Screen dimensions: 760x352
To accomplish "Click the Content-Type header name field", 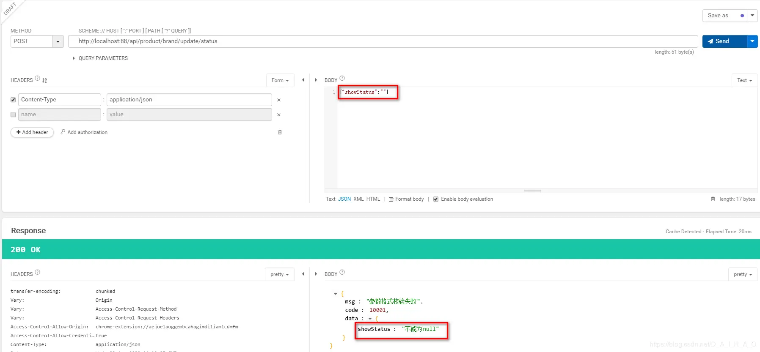I will [x=60, y=100].
